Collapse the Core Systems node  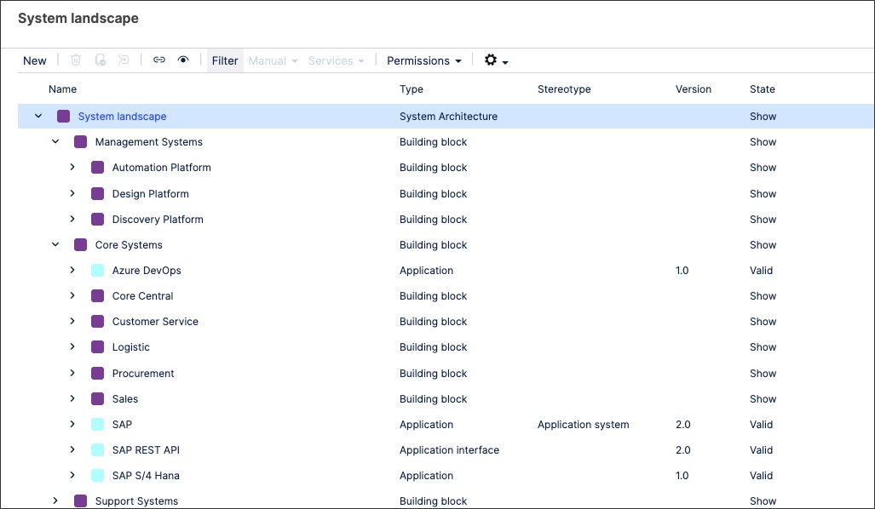[x=55, y=245]
